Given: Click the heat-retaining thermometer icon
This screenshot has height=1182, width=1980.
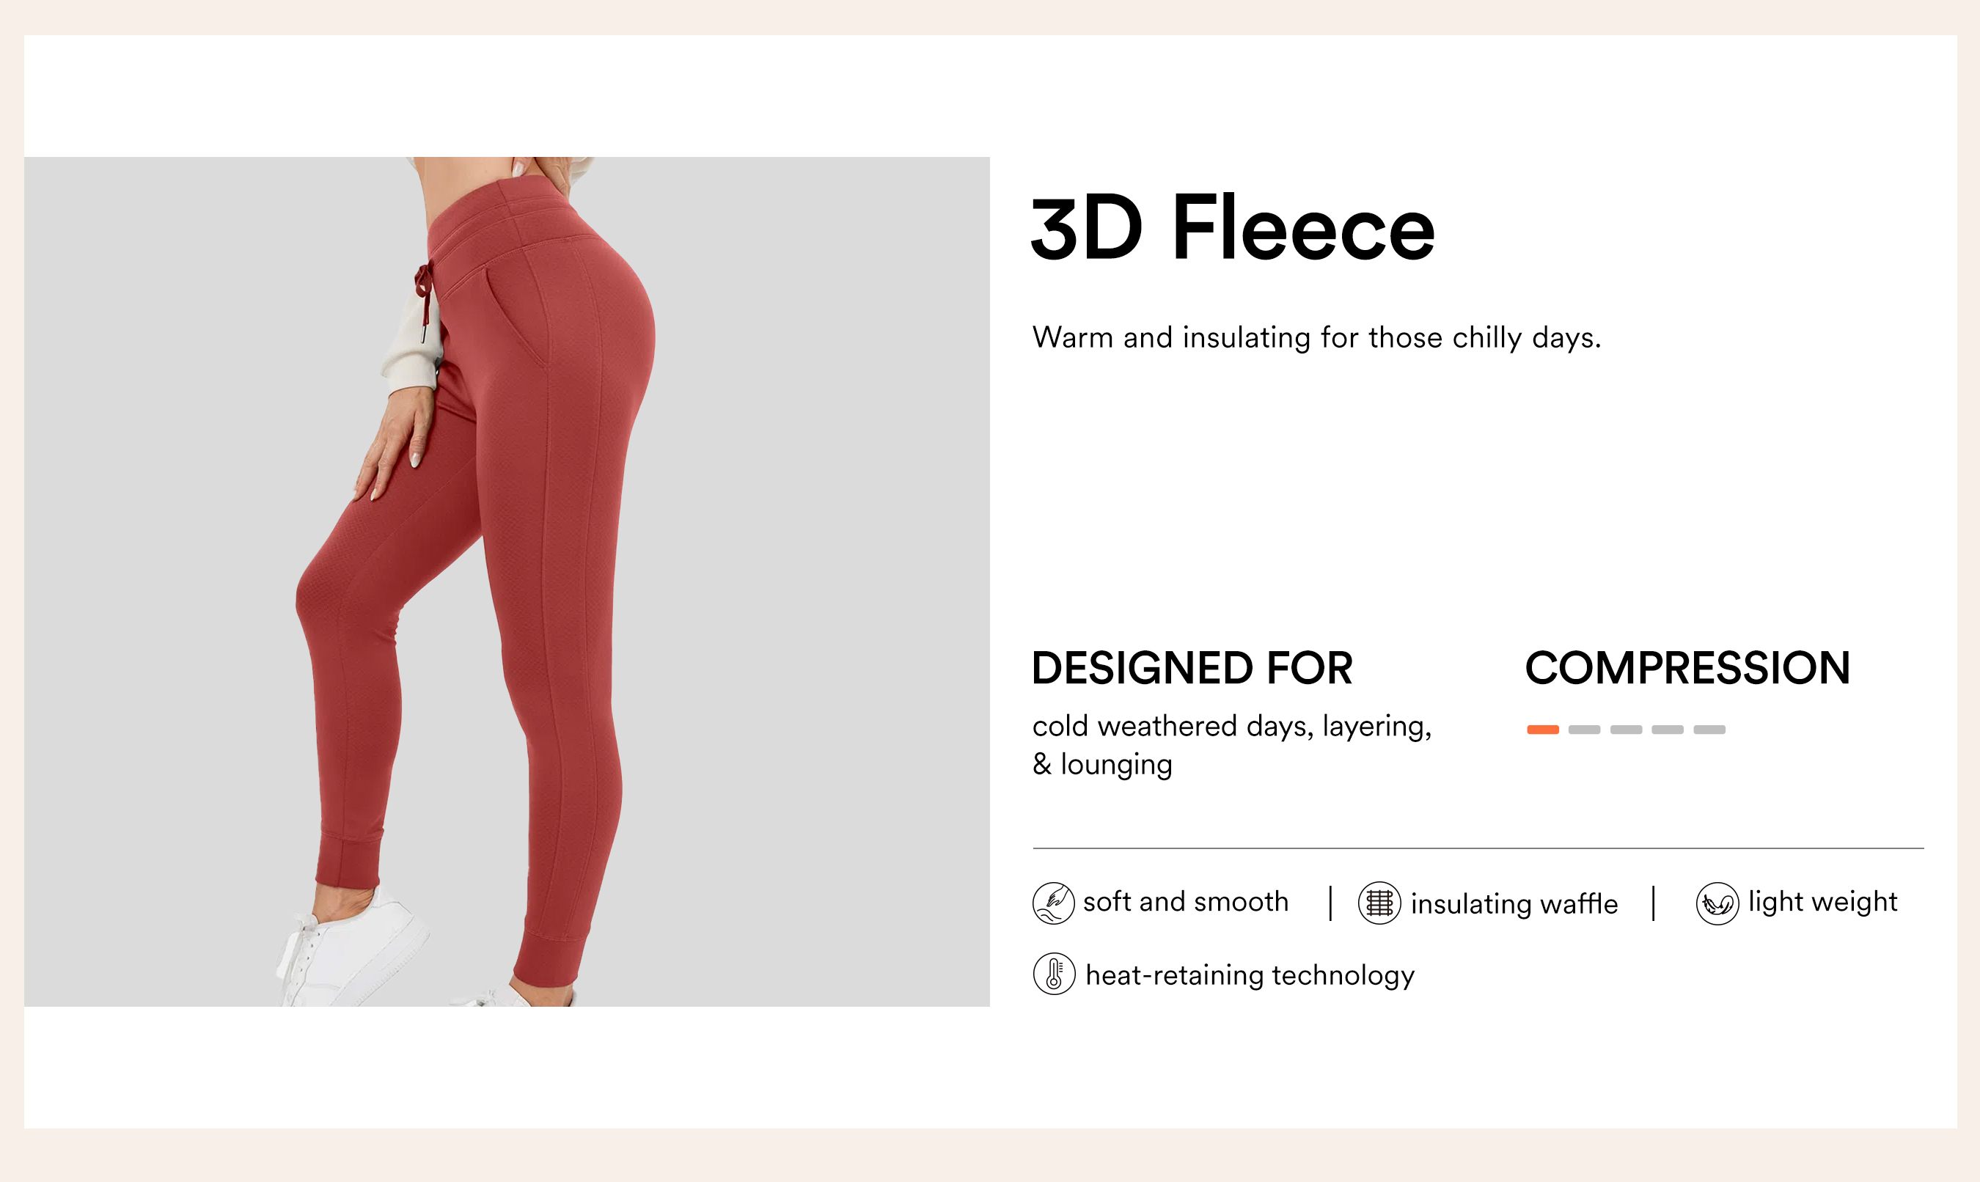Looking at the screenshot, I should point(1054,973).
